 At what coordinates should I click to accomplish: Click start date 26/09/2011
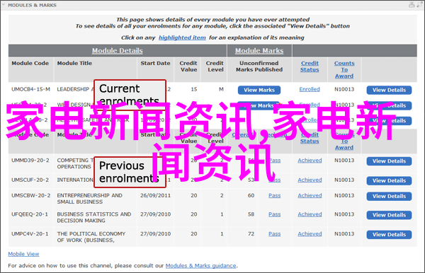tap(156, 196)
